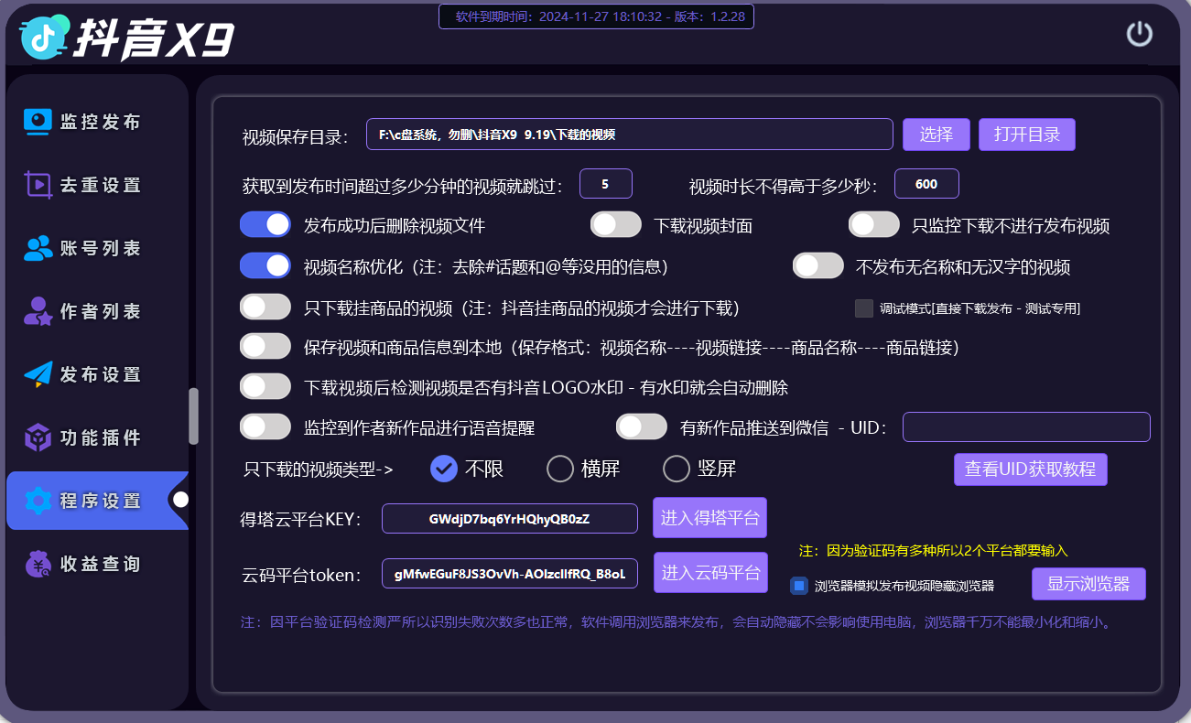Image resolution: width=1191 pixels, height=723 pixels.
Task: Click 查看UID获取教程 button
Action: coord(1031,469)
